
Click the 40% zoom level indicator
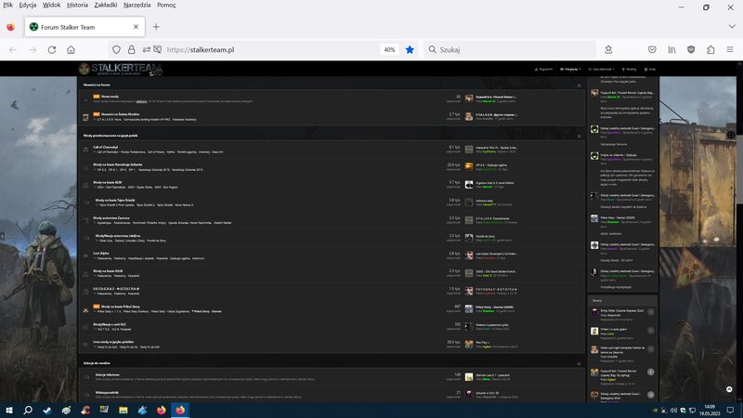point(389,49)
